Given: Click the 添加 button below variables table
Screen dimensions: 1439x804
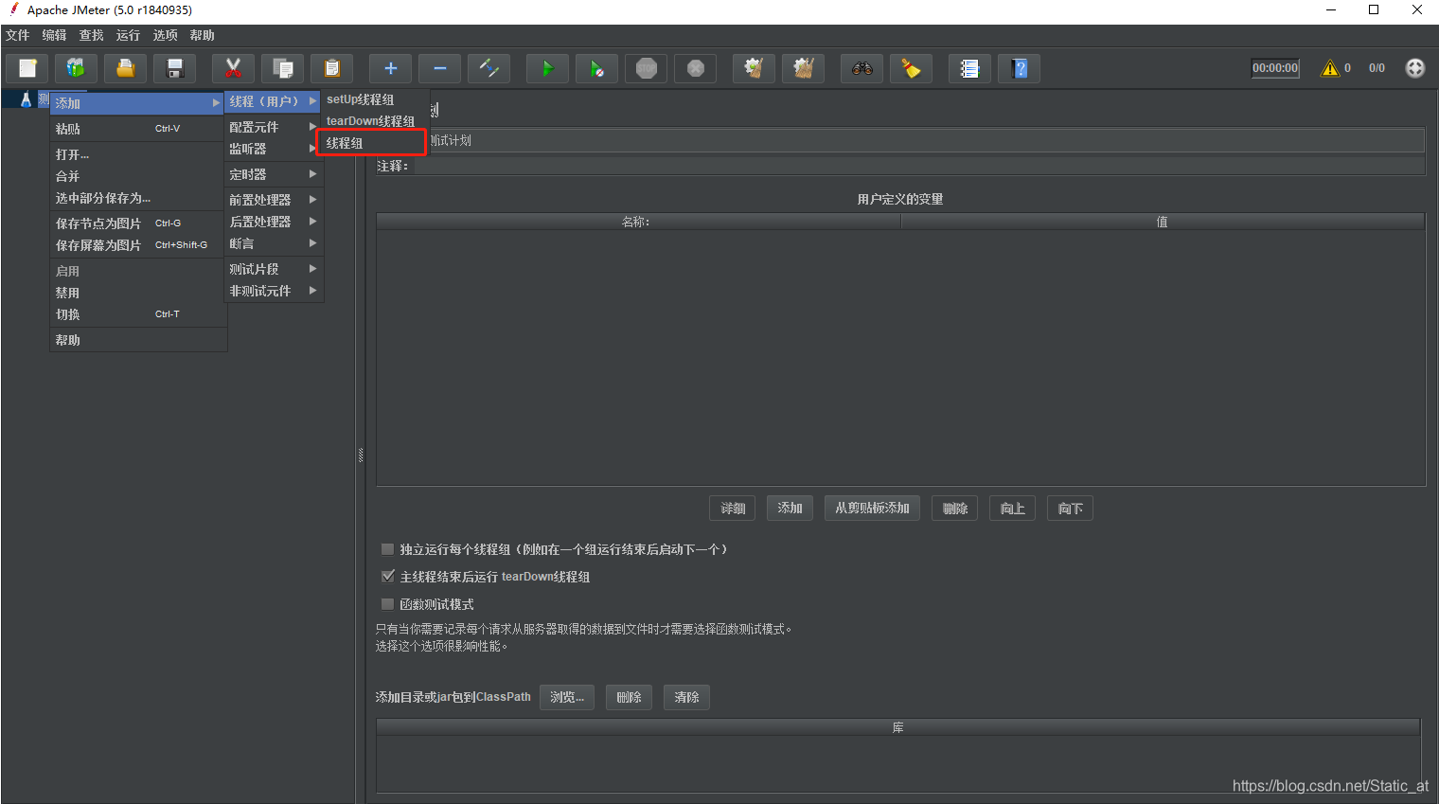Looking at the screenshot, I should (x=790, y=509).
